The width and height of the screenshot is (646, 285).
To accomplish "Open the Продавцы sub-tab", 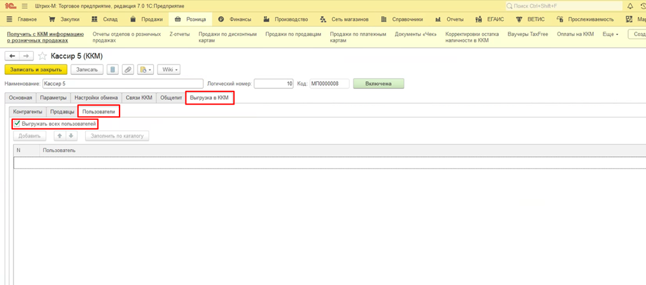I will (63, 112).
